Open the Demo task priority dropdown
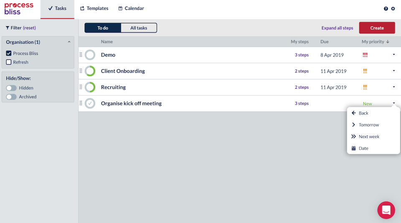Image resolution: width=401 pixels, height=223 pixels. click(x=393, y=55)
